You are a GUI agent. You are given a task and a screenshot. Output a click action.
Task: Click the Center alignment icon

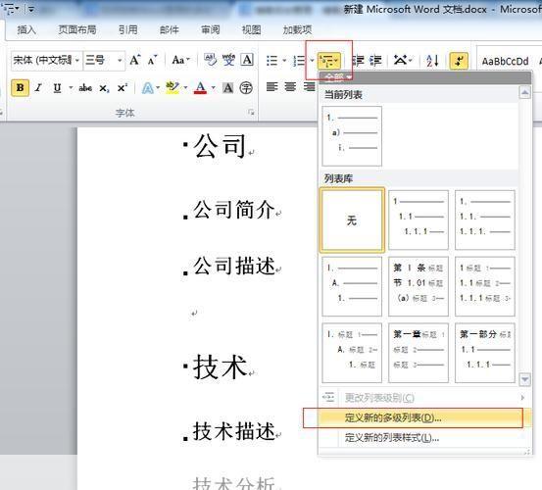pyautogui.click(x=290, y=86)
